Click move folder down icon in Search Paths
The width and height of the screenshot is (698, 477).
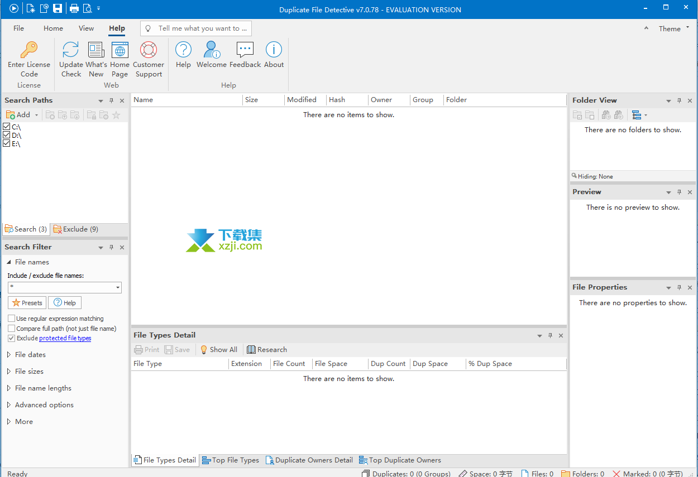(75, 115)
